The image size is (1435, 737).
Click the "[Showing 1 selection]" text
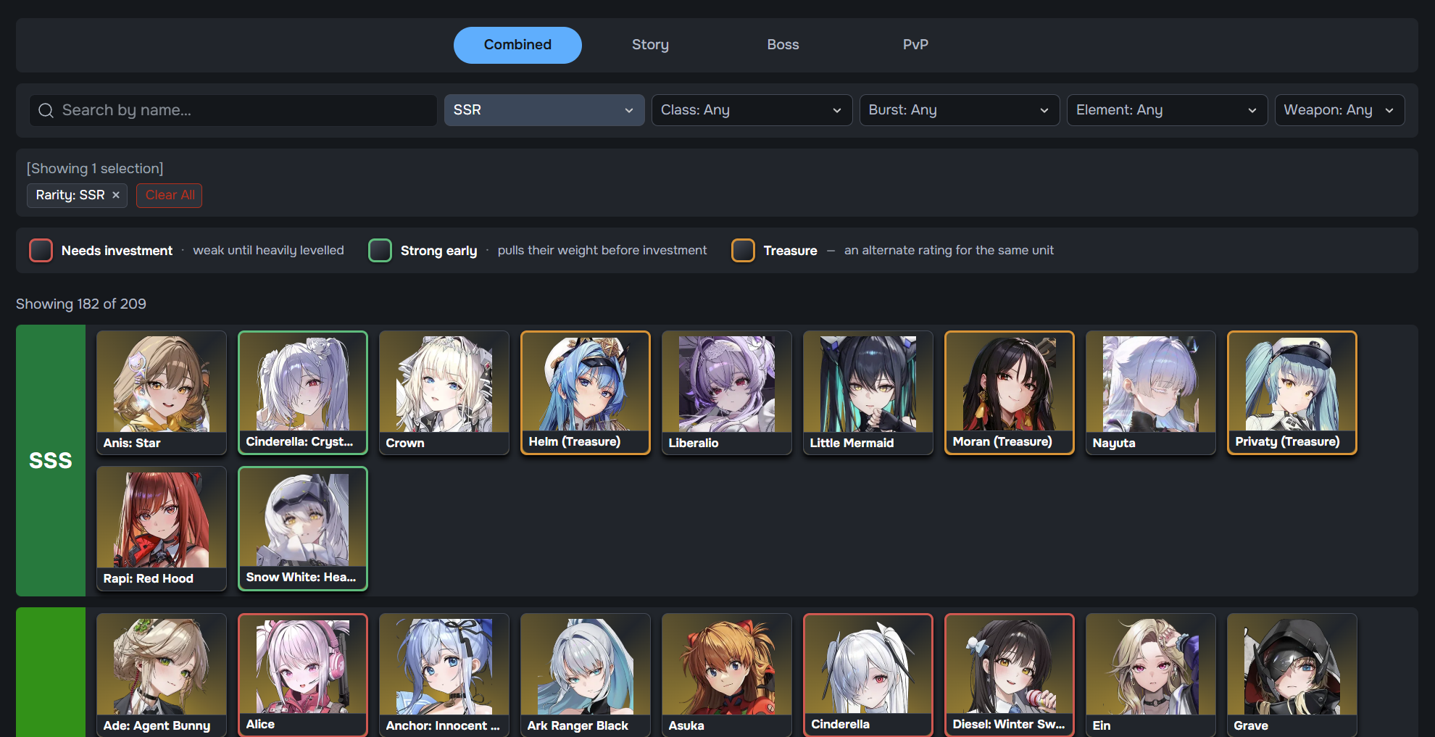95,168
